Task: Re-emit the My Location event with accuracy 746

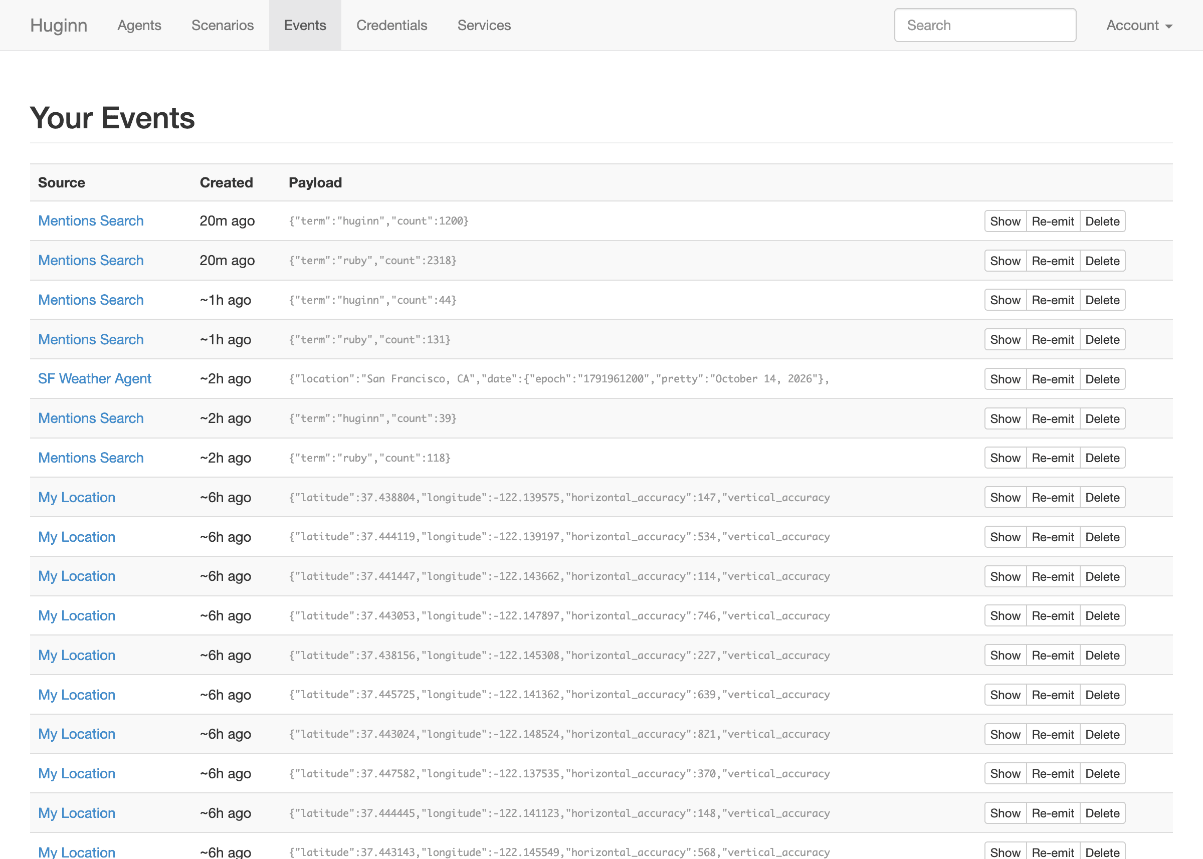Action: (x=1053, y=616)
